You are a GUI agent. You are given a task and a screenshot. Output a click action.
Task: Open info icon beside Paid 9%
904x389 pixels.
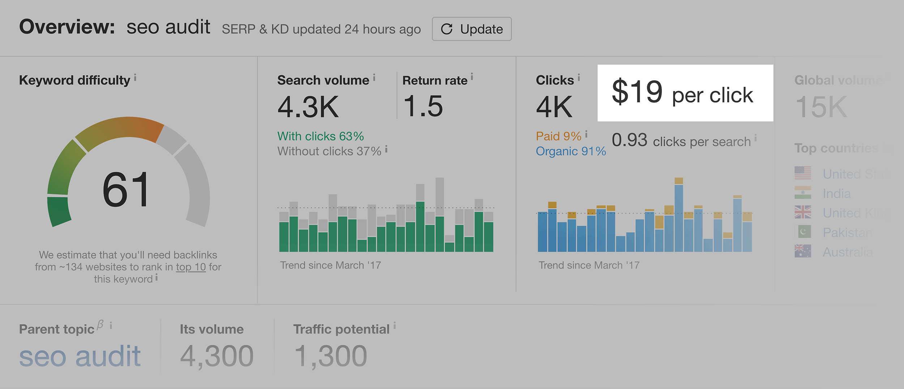coord(586,134)
